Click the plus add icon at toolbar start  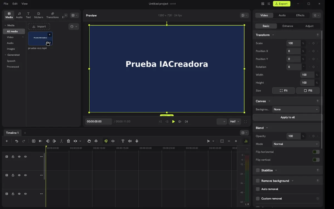click(x=7, y=141)
